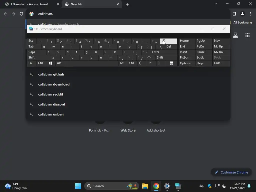Image resolution: width=256 pixels, height=192 pixels.
Task: Click the Customize Chrome button
Action: click(x=231, y=172)
